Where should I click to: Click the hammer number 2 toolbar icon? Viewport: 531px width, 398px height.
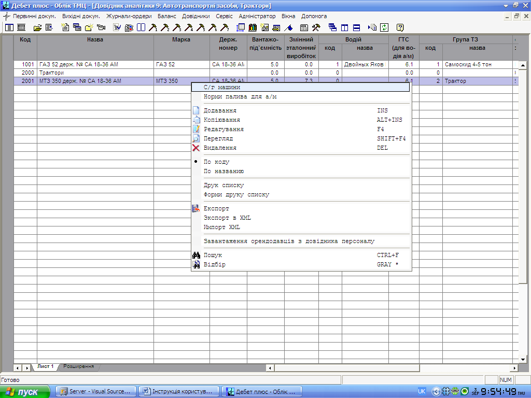[165, 28]
